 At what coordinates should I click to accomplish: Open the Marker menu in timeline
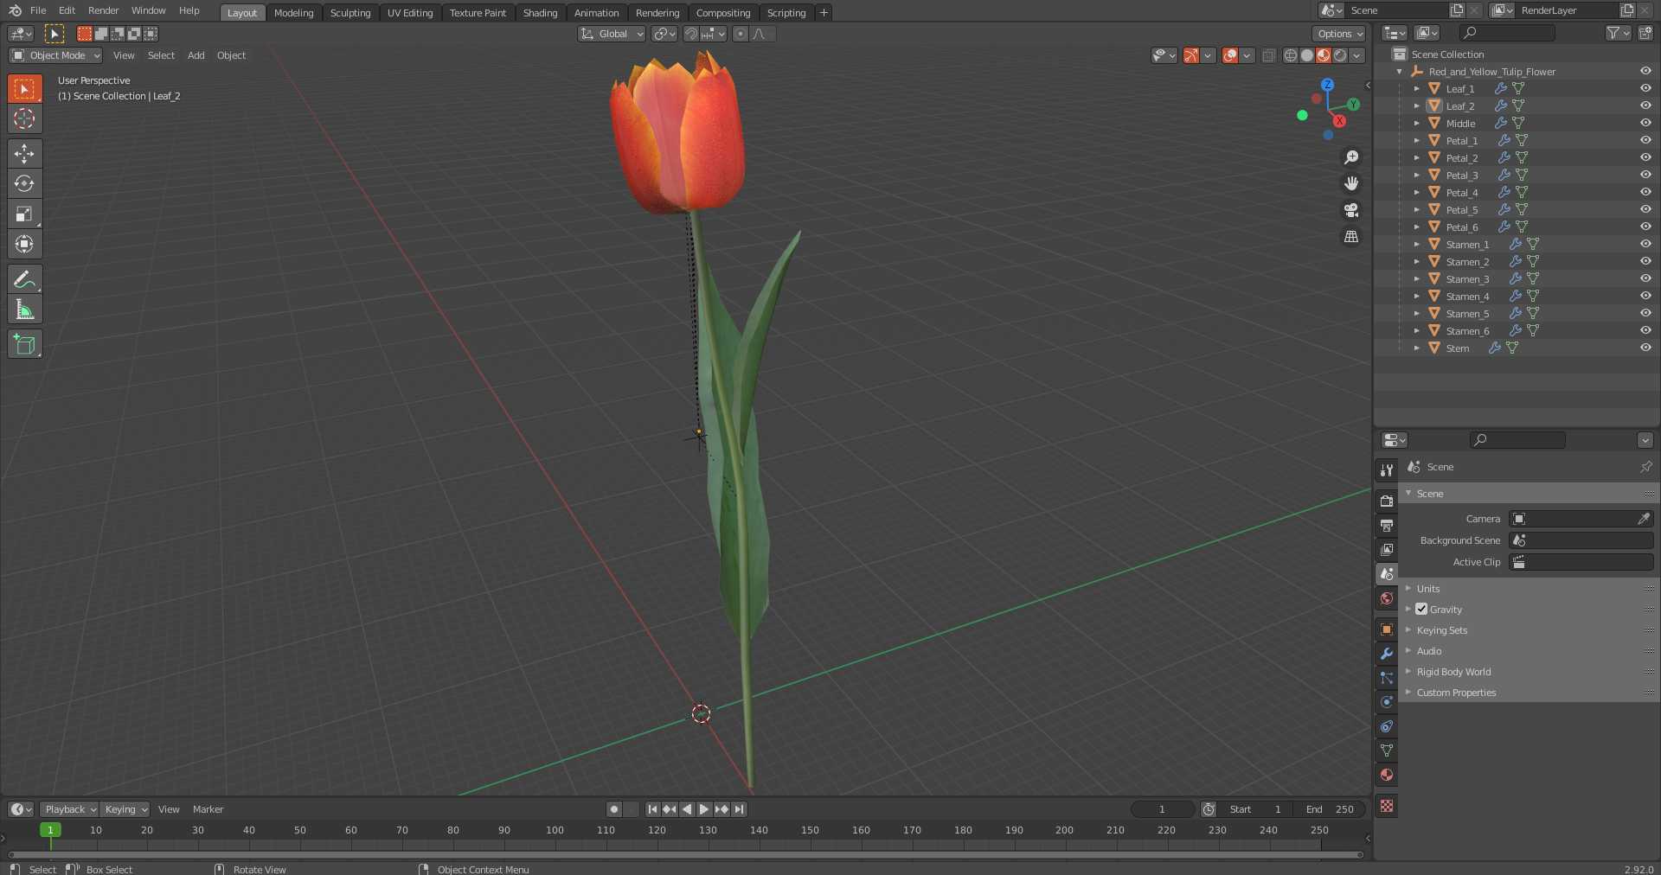point(208,809)
